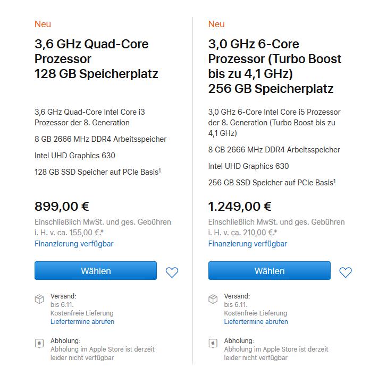
Task: Click the Neu label above the Quad-Core model
Action: point(43,24)
